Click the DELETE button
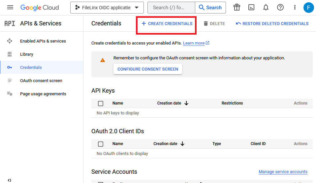This screenshot has width=316, height=183. click(x=214, y=24)
